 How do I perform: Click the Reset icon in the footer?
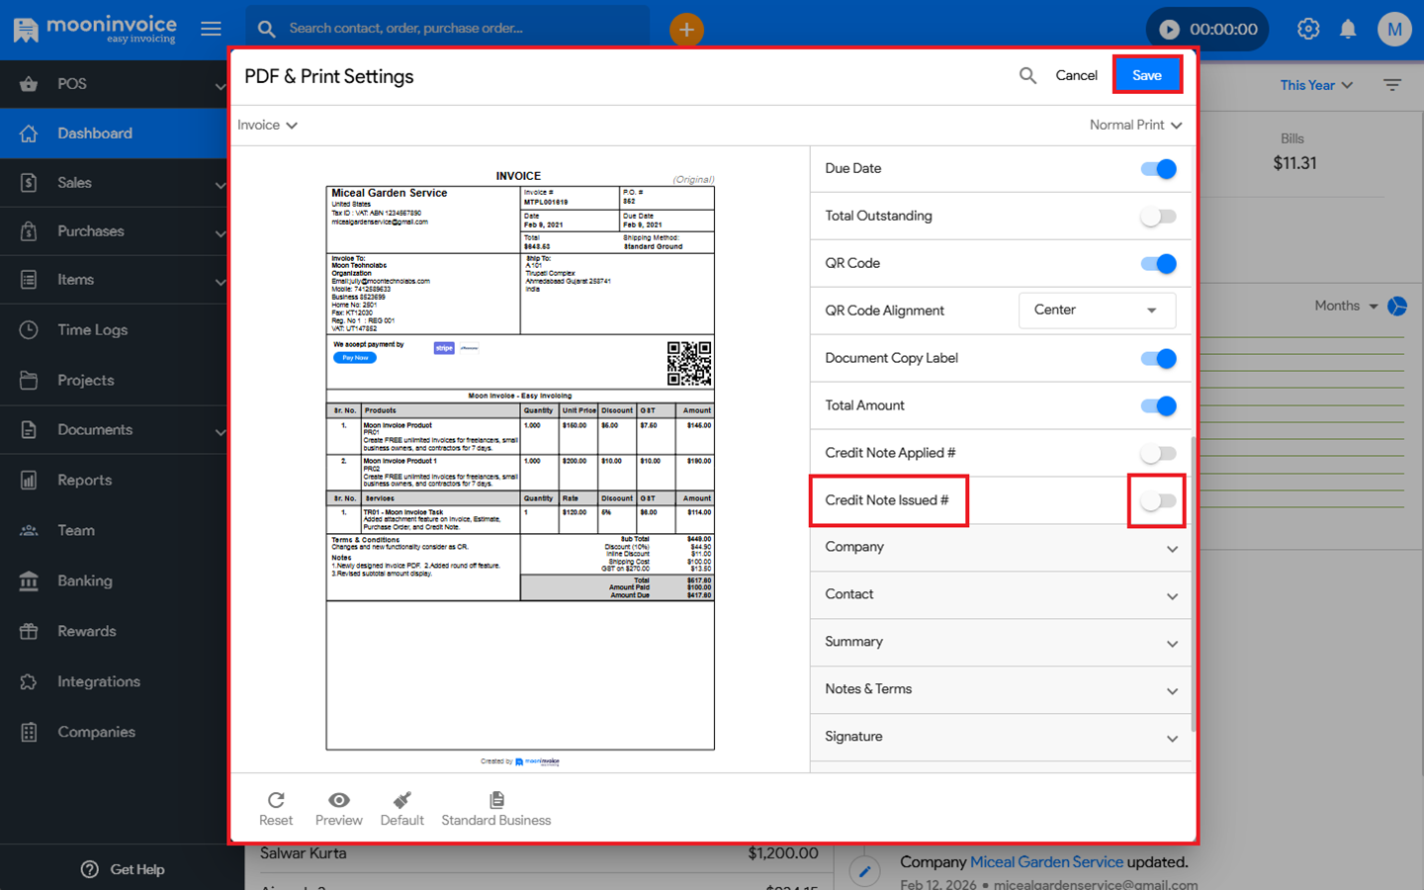pyautogui.click(x=276, y=800)
